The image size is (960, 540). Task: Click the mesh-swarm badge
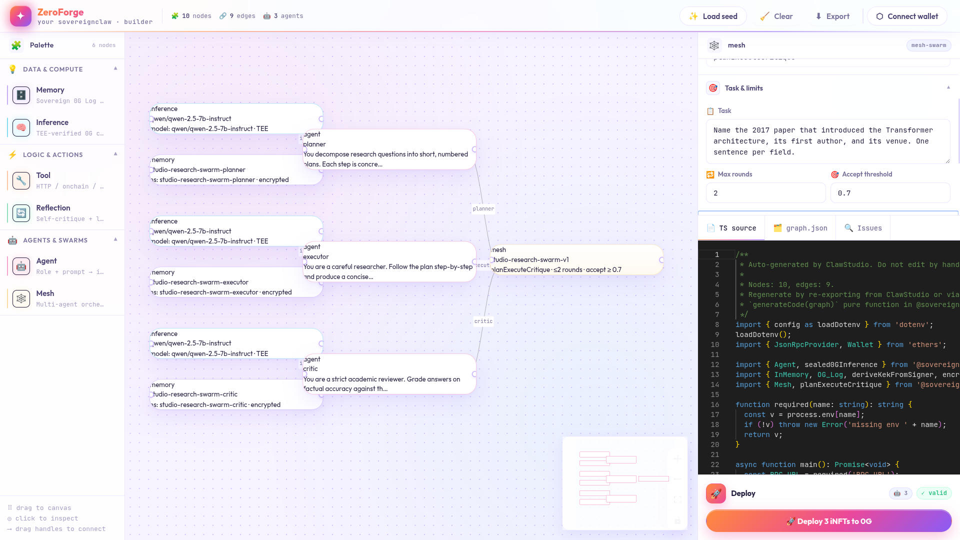pyautogui.click(x=928, y=45)
